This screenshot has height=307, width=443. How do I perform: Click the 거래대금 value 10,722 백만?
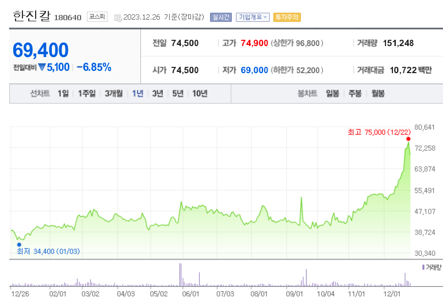(411, 70)
